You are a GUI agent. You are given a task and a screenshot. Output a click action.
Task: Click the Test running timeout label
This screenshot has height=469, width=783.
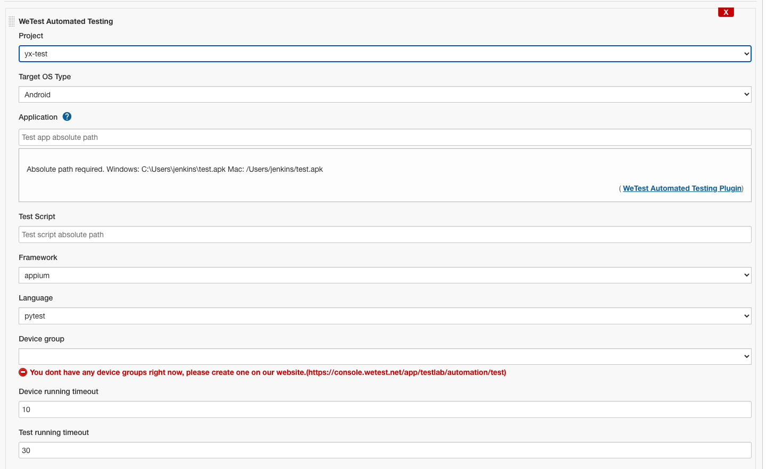pyautogui.click(x=54, y=432)
